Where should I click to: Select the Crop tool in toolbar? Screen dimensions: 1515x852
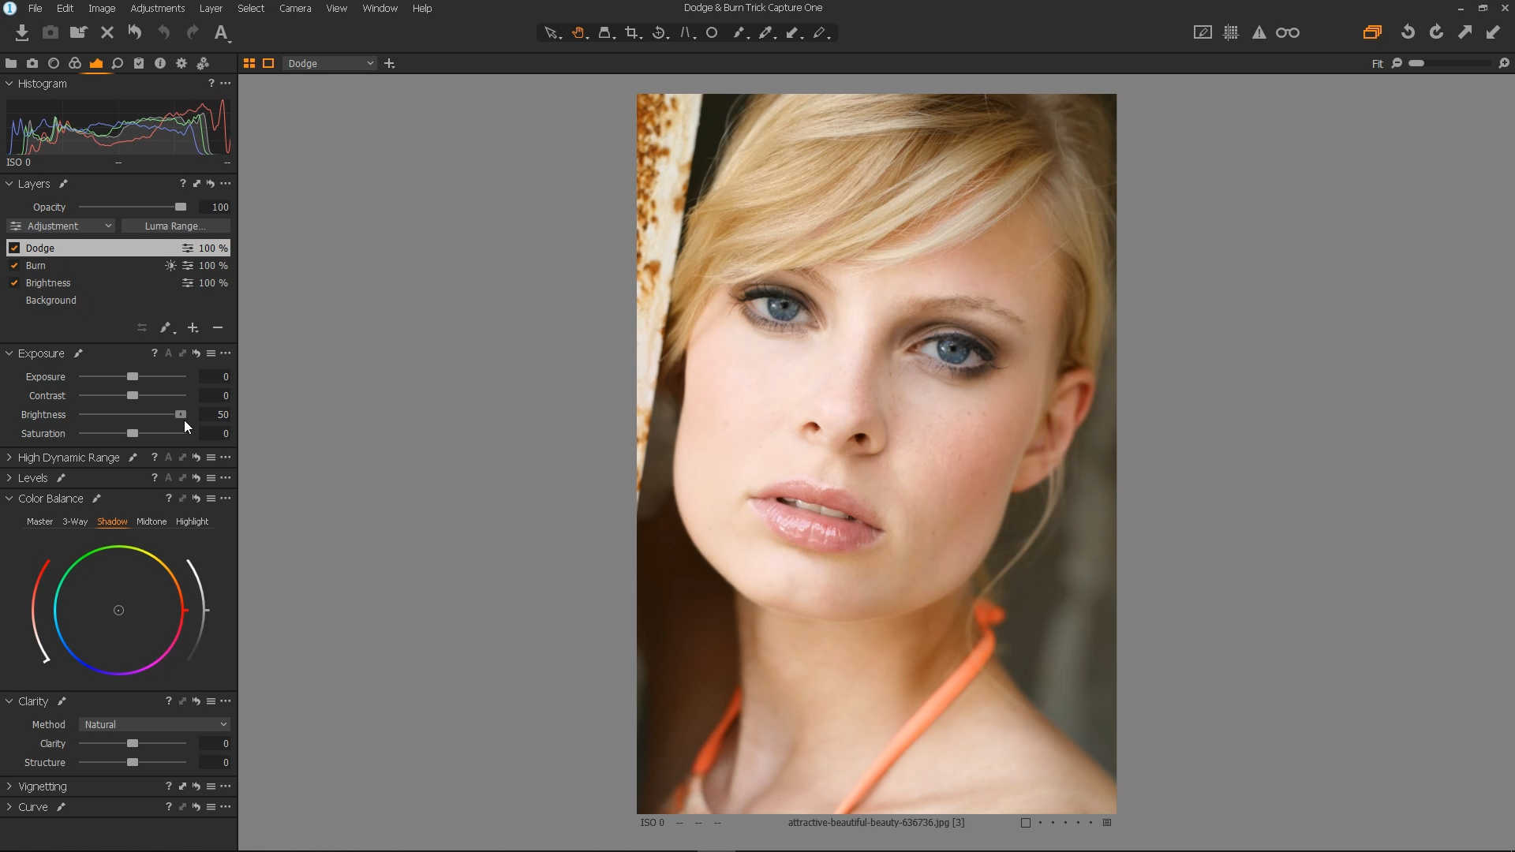click(631, 32)
